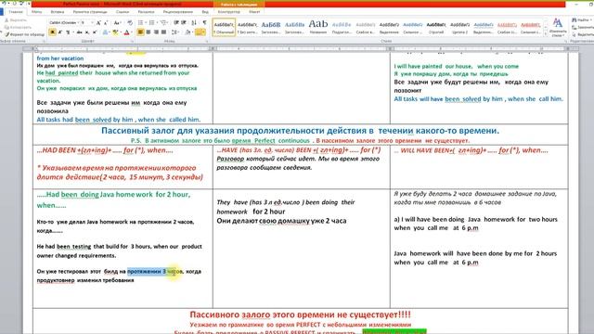Align text left
The width and height of the screenshot is (594, 334).
point(140,32)
